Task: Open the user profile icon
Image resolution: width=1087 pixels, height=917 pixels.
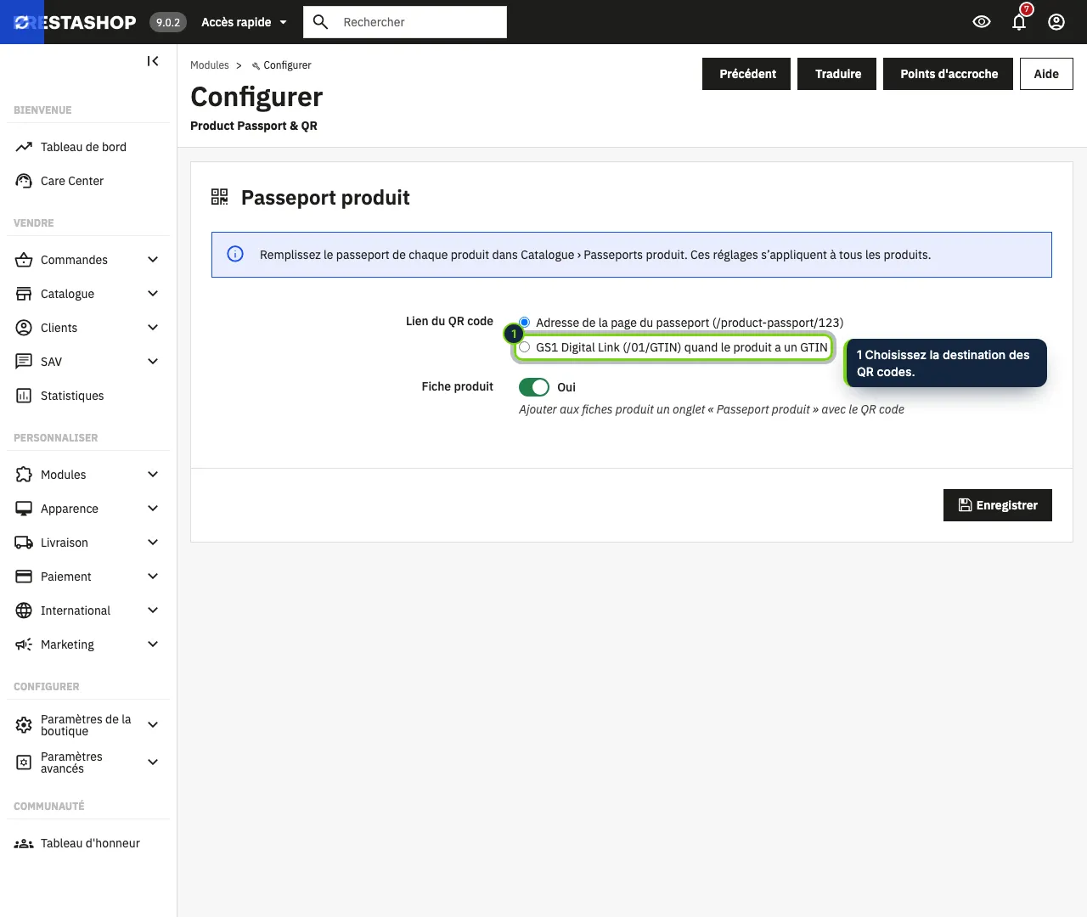Action: click(x=1056, y=22)
